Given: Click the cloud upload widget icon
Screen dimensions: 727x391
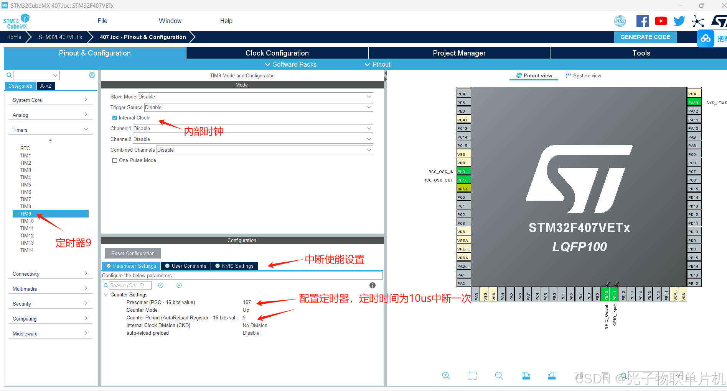Looking at the screenshot, I should click(705, 39).
